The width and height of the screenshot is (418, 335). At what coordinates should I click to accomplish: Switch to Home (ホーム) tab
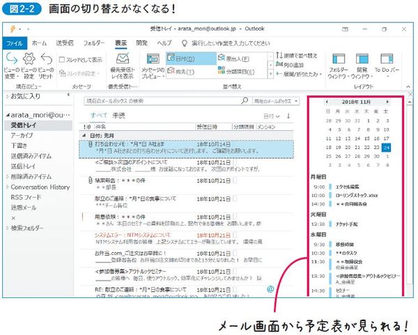pos(39,43)
